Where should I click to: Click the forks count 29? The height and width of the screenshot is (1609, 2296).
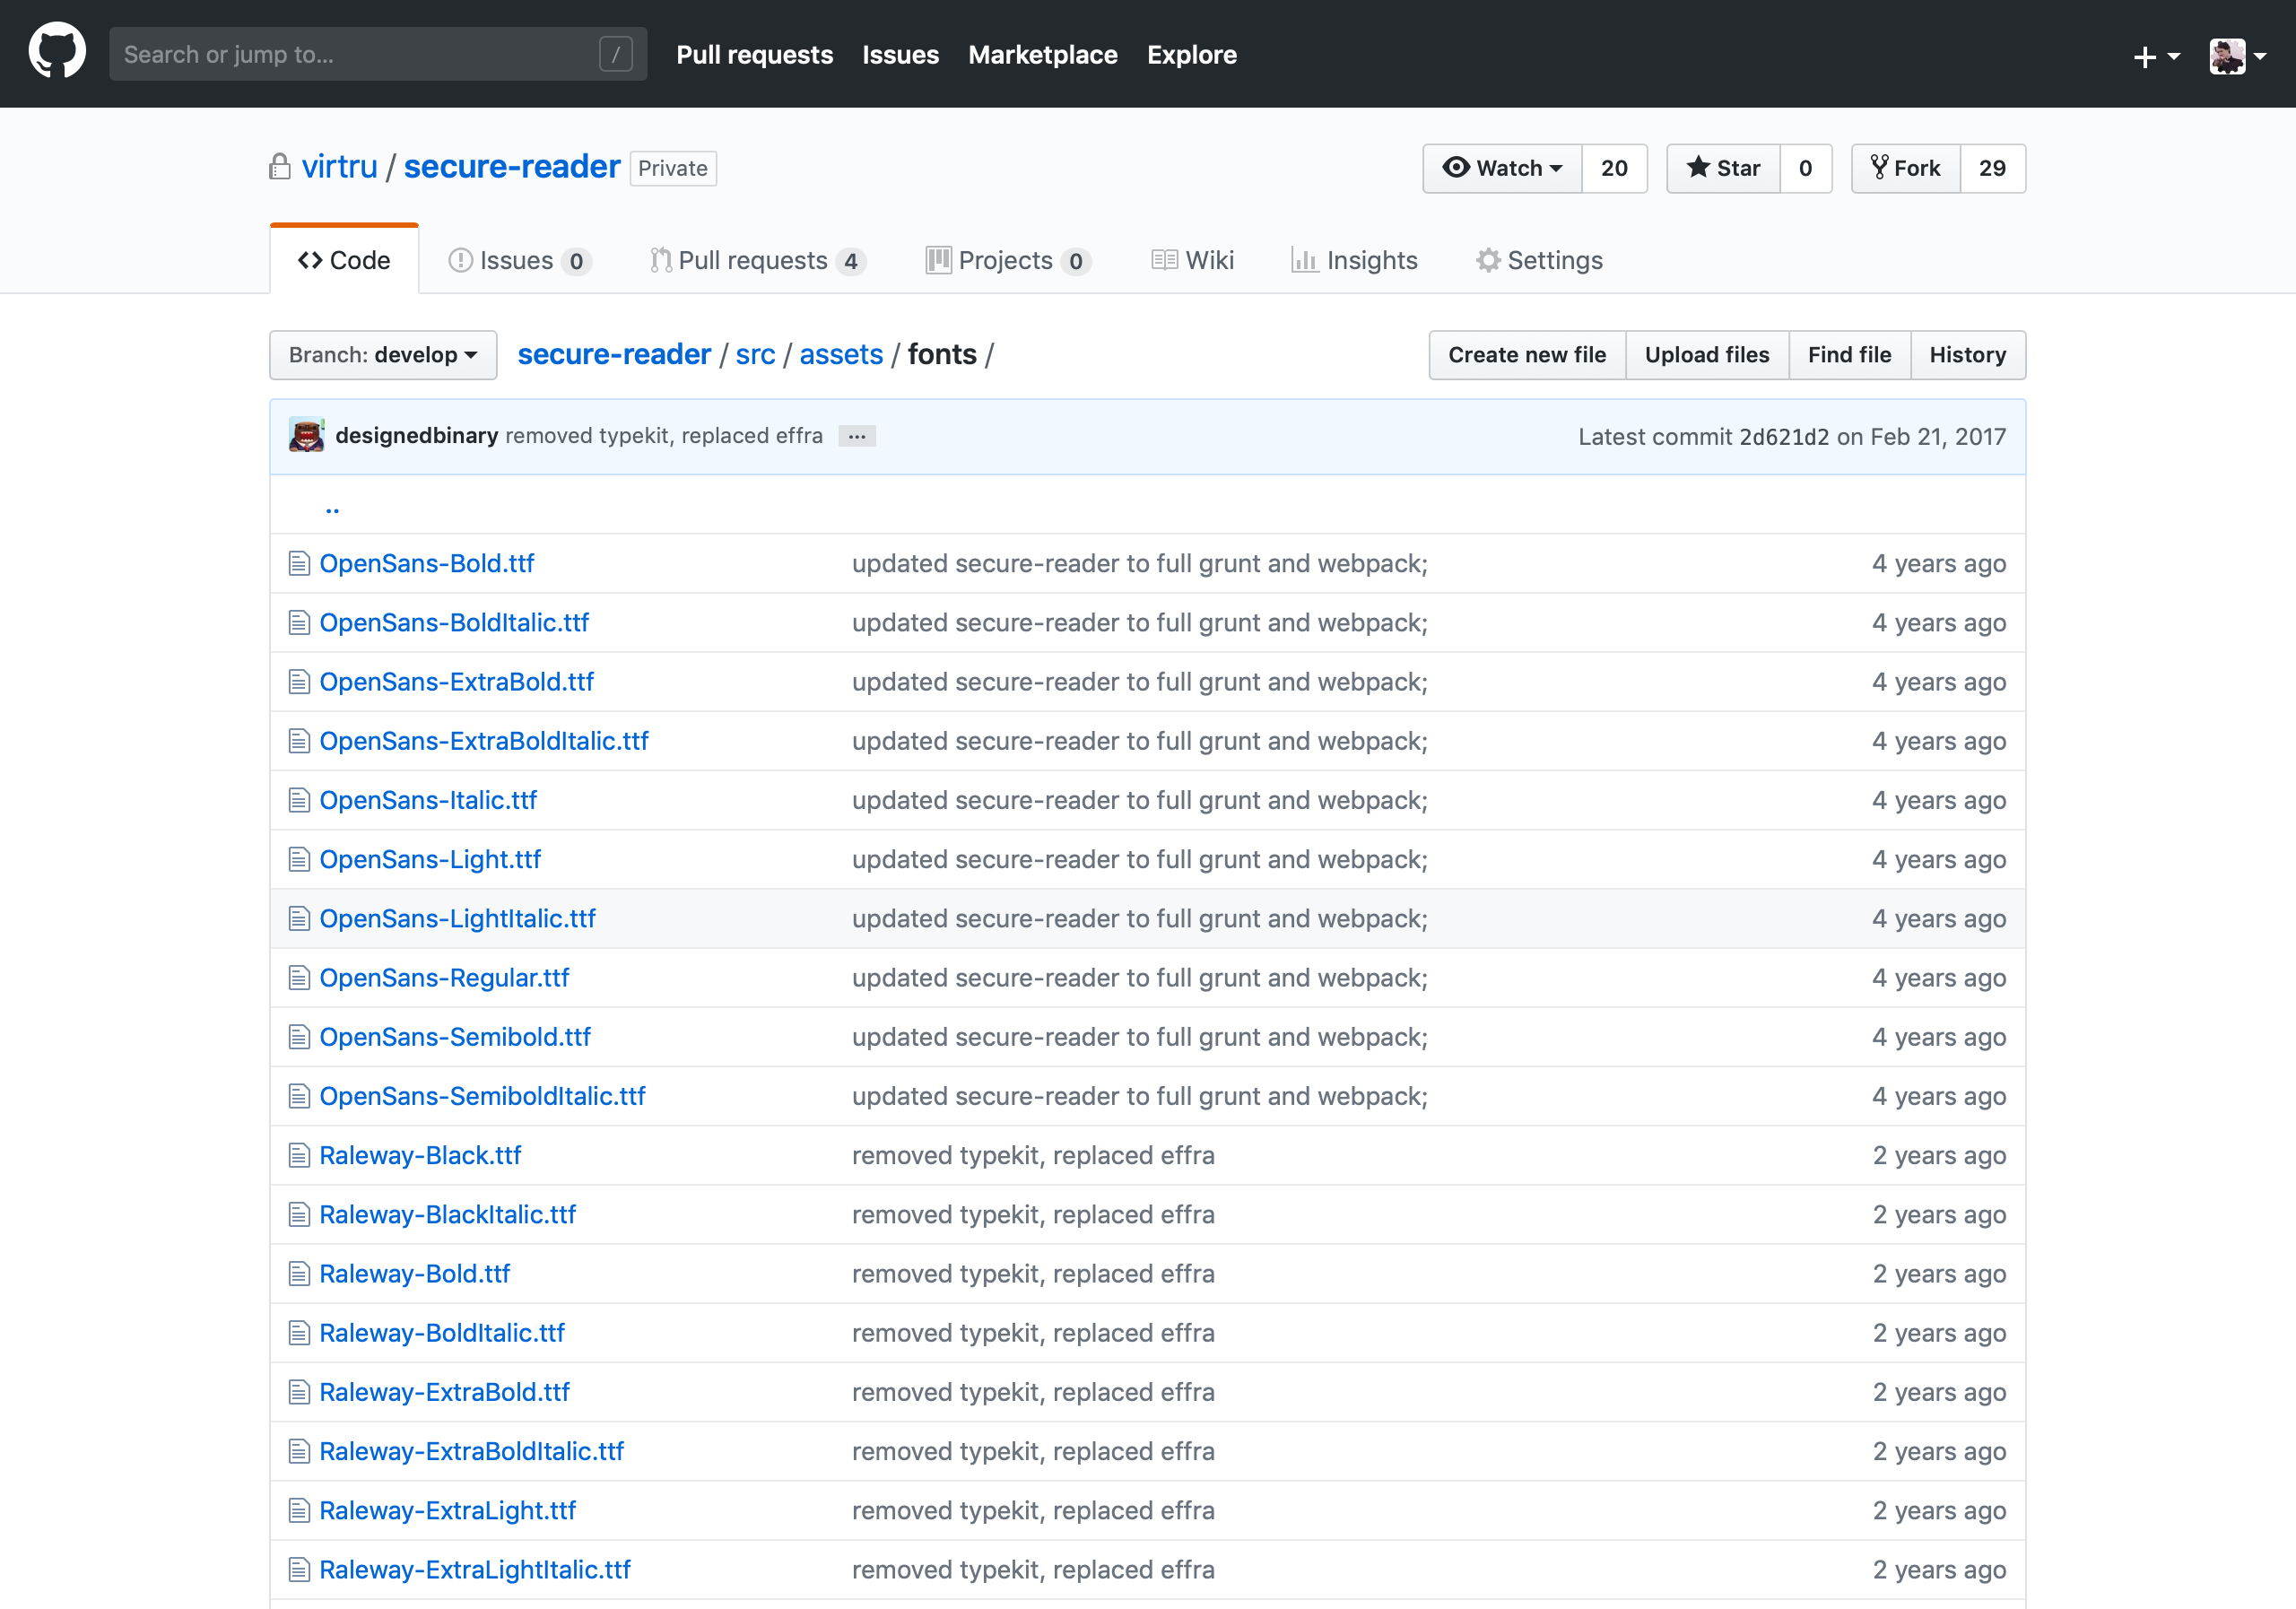point(1992,168)
